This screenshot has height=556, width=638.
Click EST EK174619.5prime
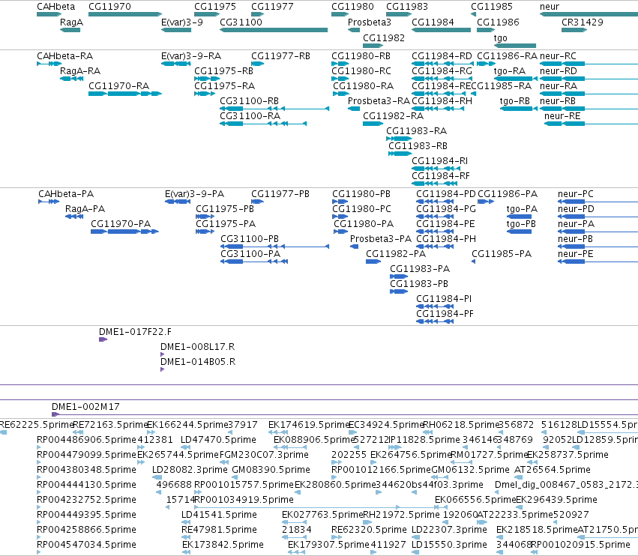pyautogui.click(x=279, y=432)
